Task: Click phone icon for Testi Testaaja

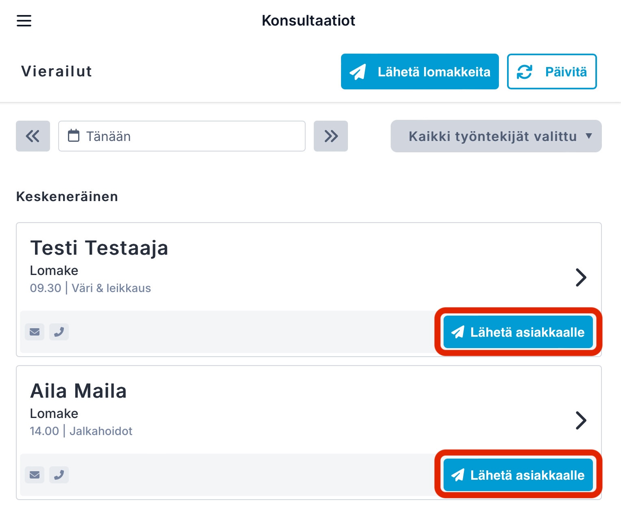Action: pos(59,332)
